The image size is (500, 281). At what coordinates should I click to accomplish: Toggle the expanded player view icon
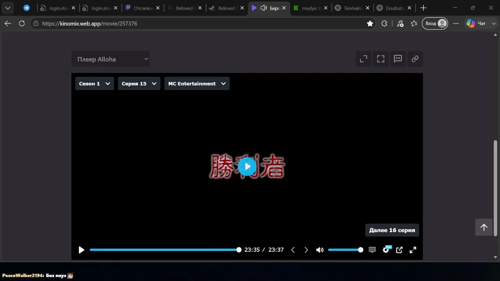[x=364, y=59]
